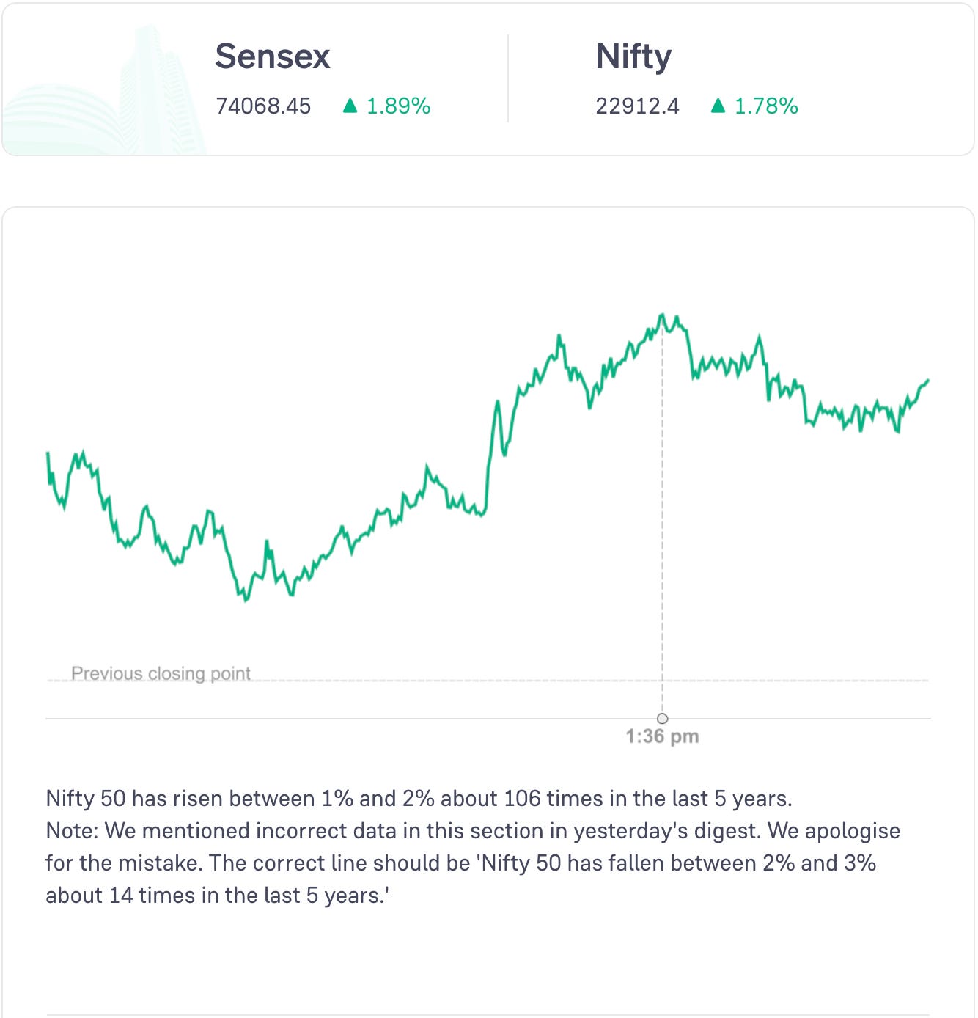This screenshot has width=978, height=1018.
Task: Click the Sensex 1.89% change figure
Action: coord(398,106)
